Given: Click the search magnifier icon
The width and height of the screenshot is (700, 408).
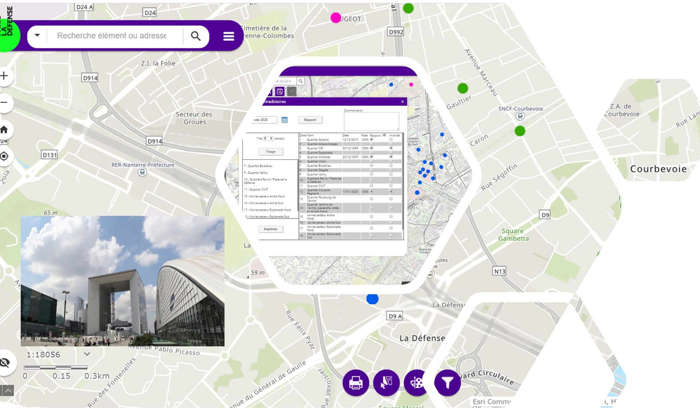Looking at the screenshot, I should pos(196,36).
